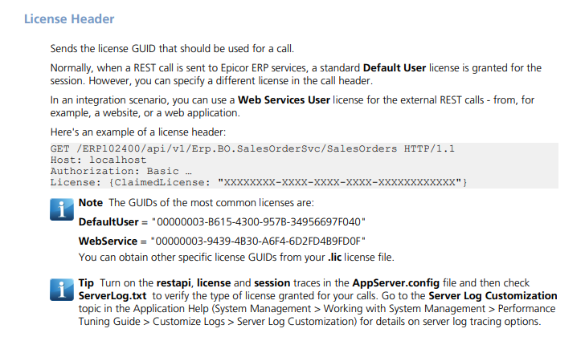Click the bold Web Services User text
This screenshot has height=341, width=585.
pyautogui.click(x=284, y=99)
